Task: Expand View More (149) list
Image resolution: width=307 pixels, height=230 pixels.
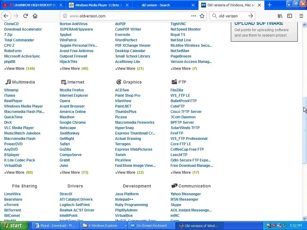Action: 19,69
